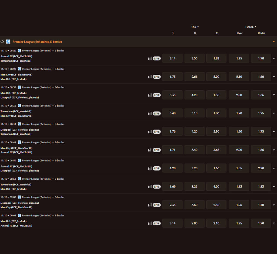Pick Under 2.20 in Arsenal FC vs Liverpool
The width and height of the screenshot is (277, 254).
click(261, 168)
